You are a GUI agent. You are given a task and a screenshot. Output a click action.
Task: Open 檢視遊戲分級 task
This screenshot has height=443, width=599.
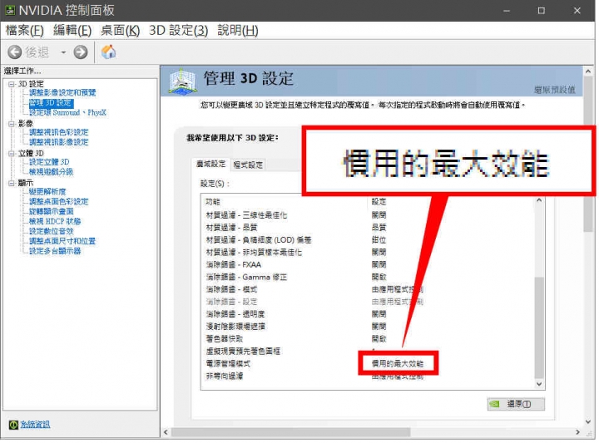tap(52, 172)
